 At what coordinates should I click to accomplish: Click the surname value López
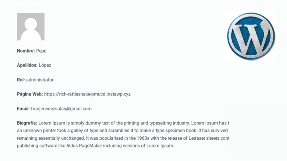coord(45,65)
